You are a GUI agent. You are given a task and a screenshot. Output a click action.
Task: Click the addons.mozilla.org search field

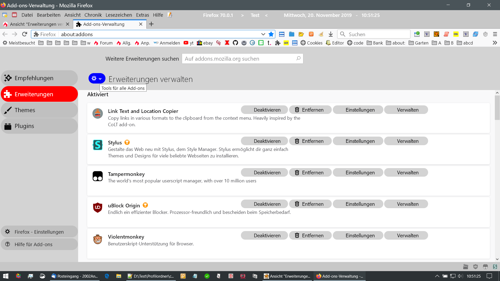pos(240,59)
